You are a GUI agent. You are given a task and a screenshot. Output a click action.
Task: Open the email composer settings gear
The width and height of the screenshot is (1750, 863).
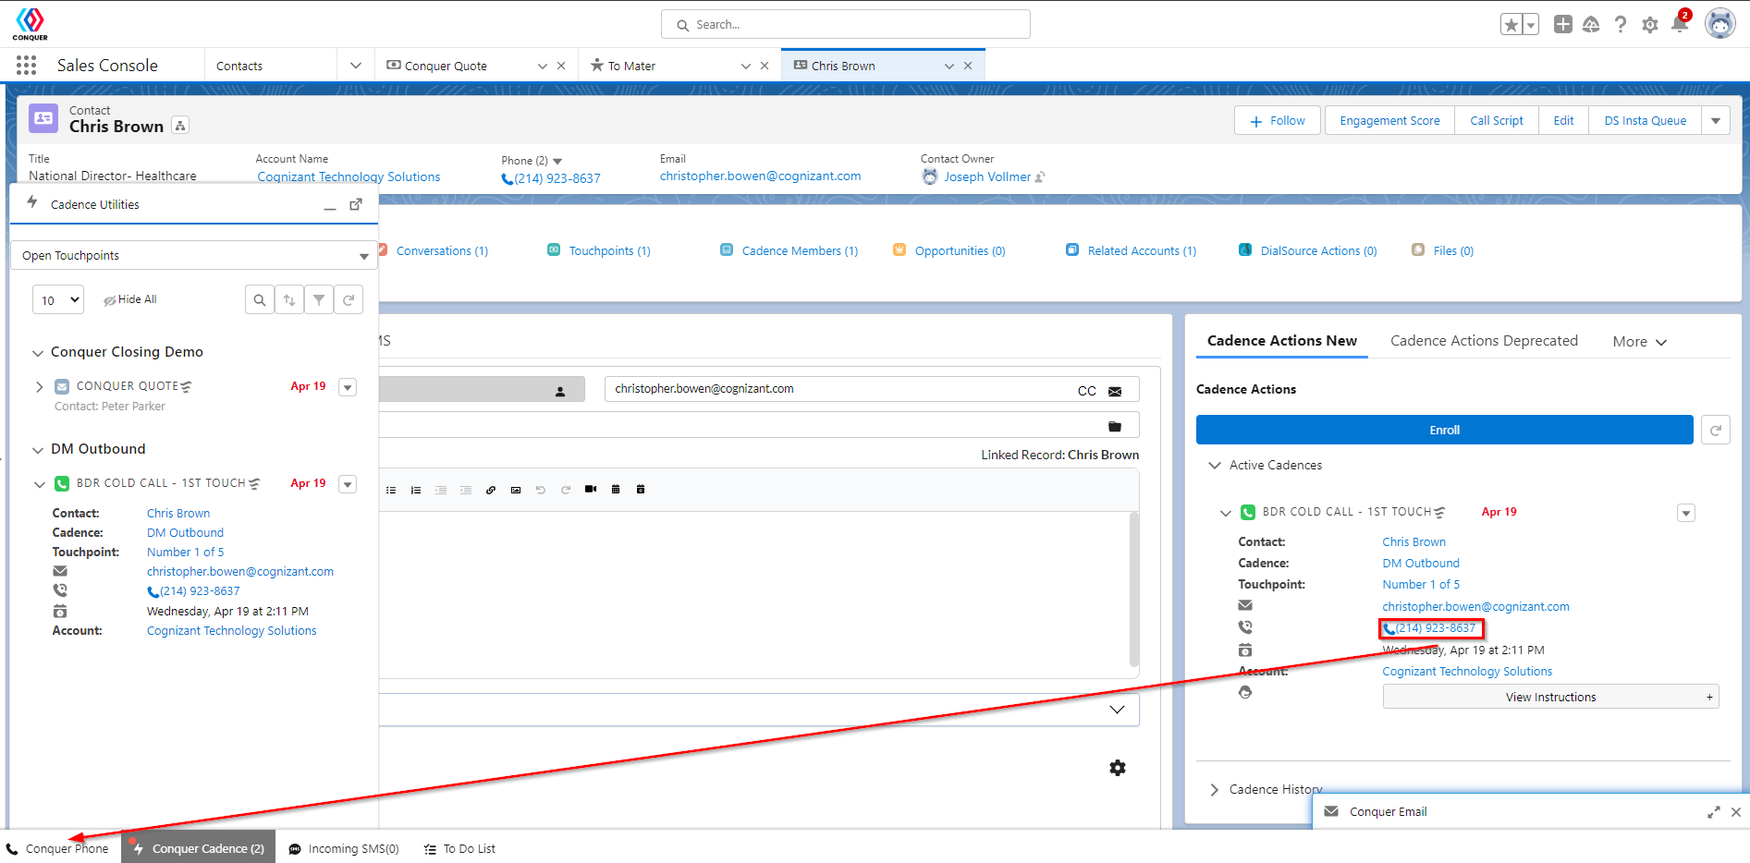tap(1118, 768)
